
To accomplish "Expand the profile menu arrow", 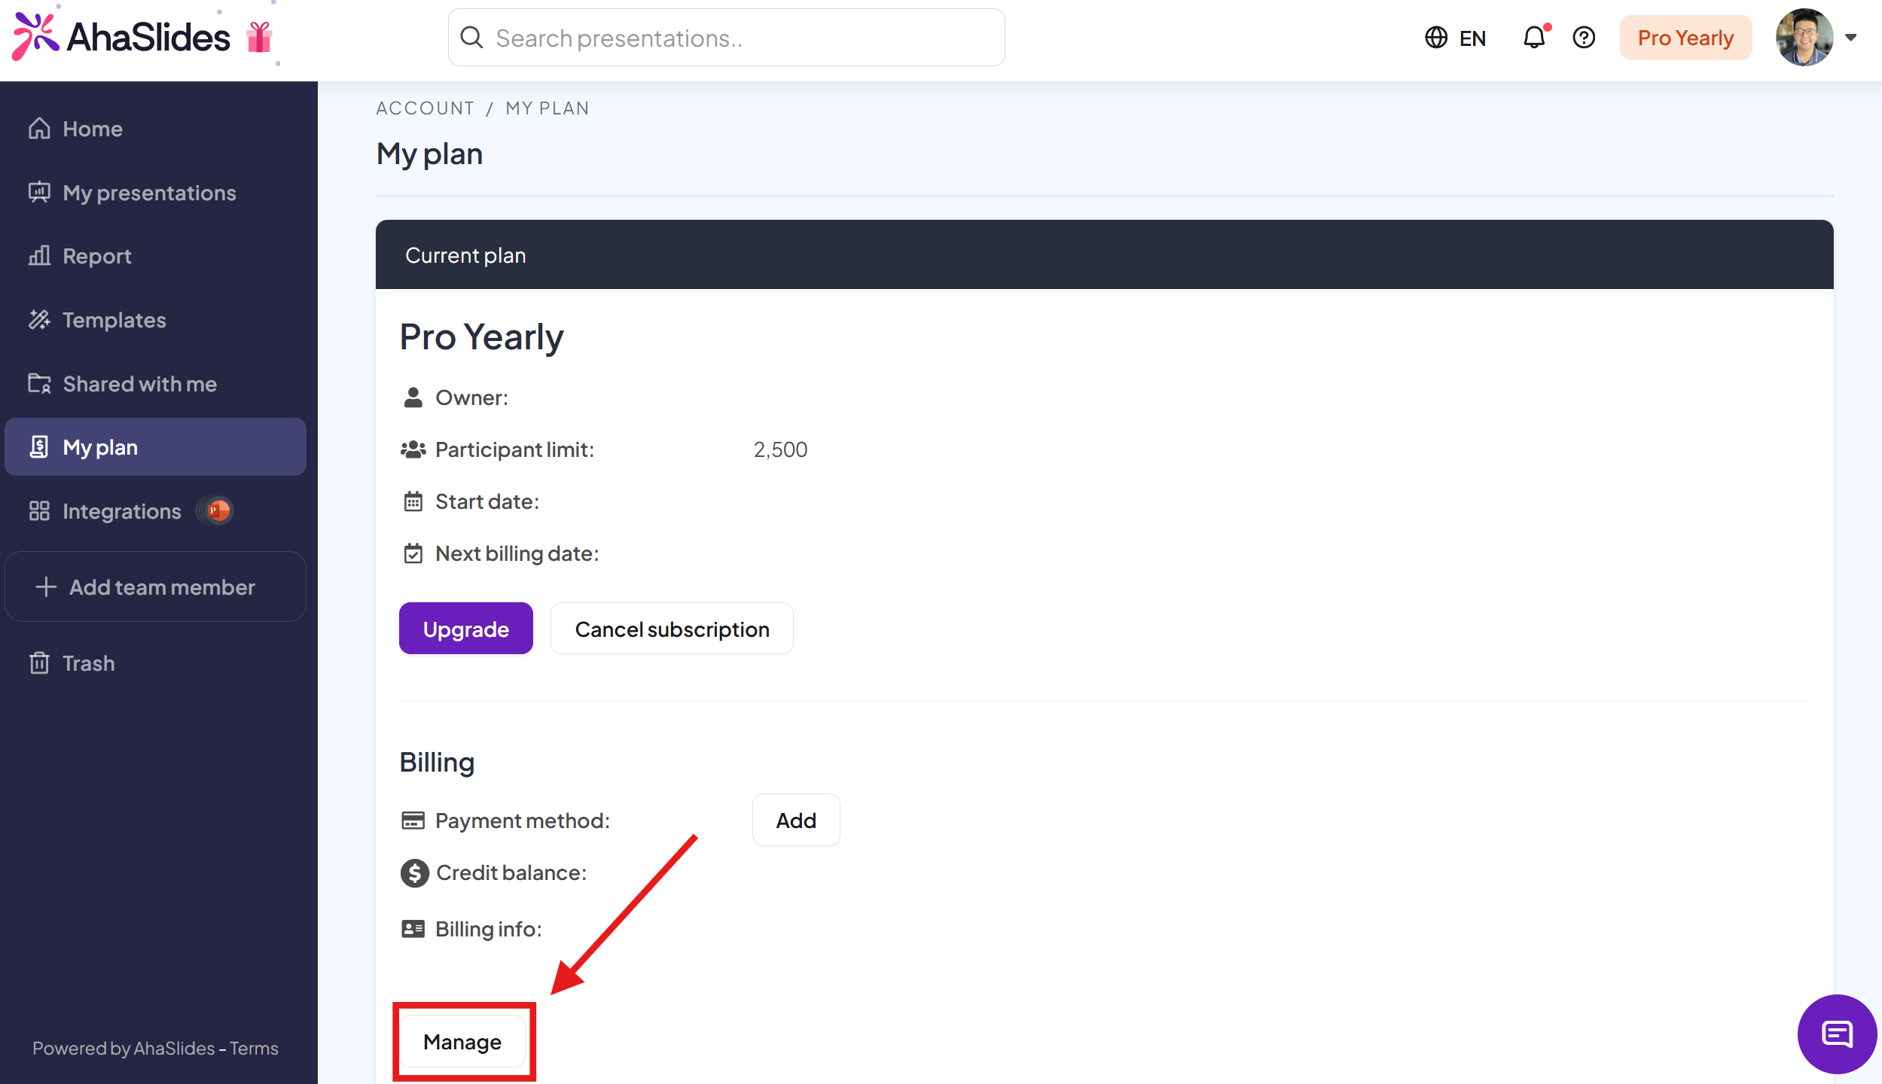I will [1851, 38].
